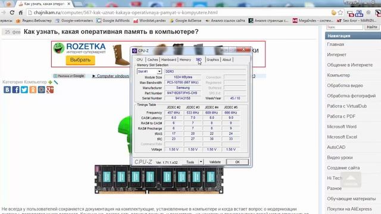Open Google-webmasters bookmark
This screenshot has height=214, width=381.
[x=74, y=21]
